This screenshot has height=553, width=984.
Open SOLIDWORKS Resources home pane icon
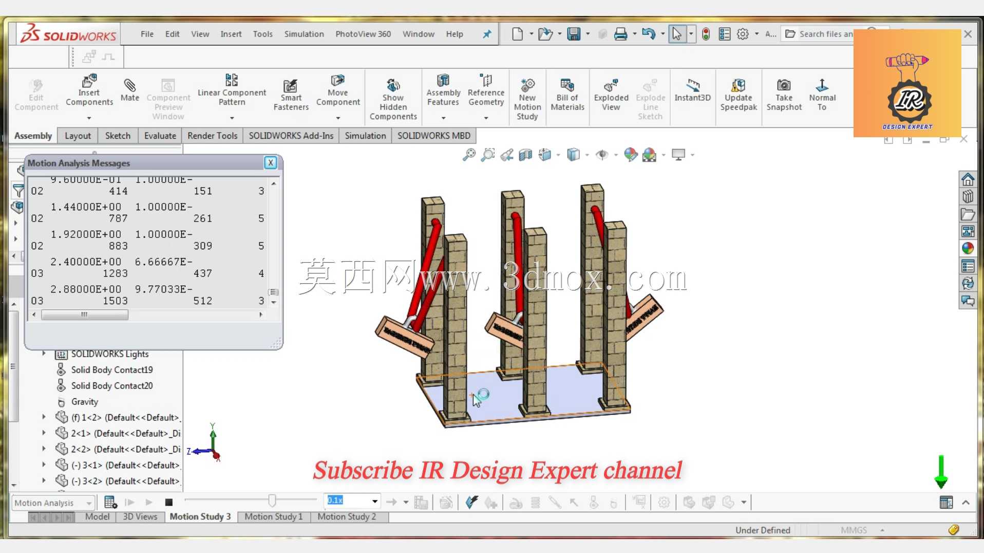(968, 179)
